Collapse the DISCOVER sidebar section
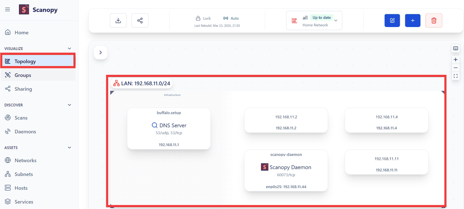 (x=70, y=105)
